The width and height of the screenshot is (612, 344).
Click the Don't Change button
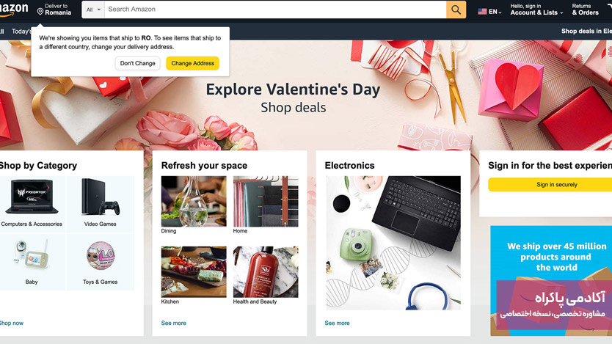coord(138,63)
